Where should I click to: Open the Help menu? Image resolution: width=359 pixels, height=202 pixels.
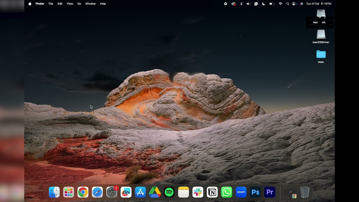point(103,4)
